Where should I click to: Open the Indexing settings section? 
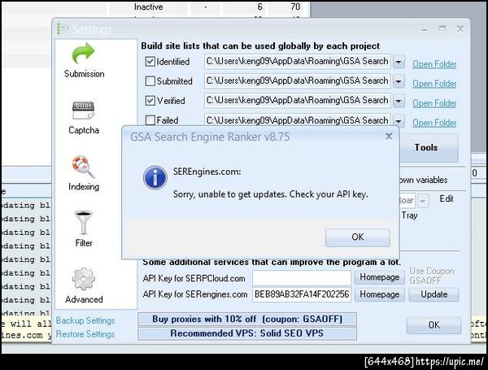coord(84,173)
